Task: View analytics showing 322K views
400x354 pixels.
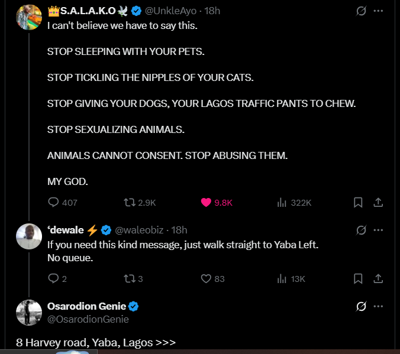Action: coord(282,202)
